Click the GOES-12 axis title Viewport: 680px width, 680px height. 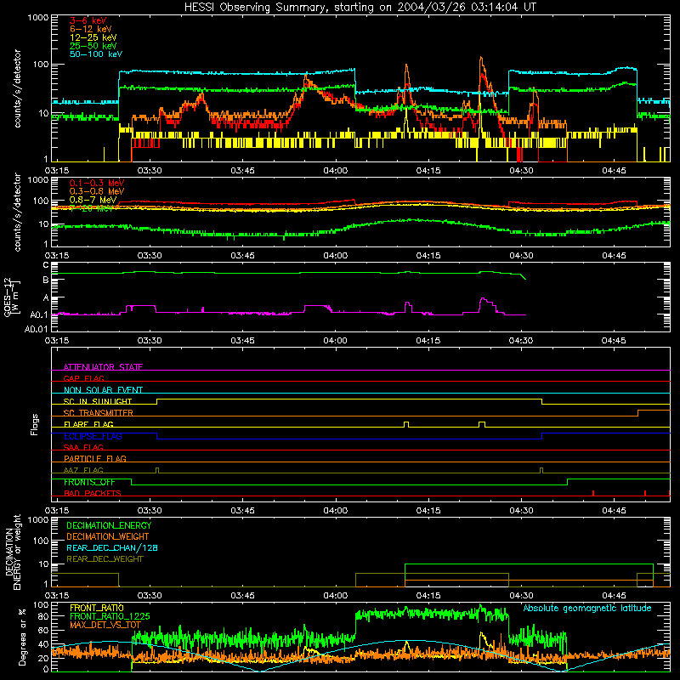pos(12,297)
